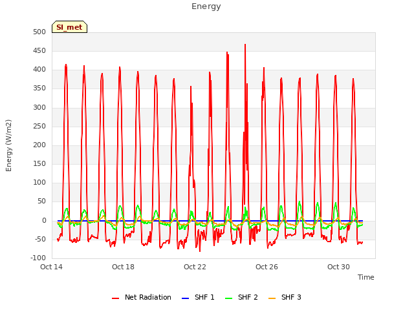
Task: Click the 450 y-axis tick label
Action: click(x=39, y=50)
